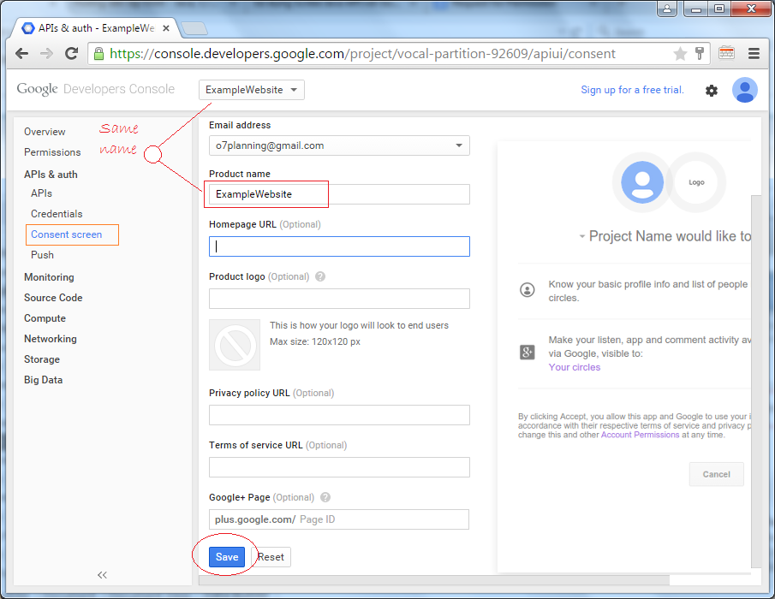Click the Google Developers Console logo
The height and width of the screenshot is (599, 775).
(x=95, y=89)
